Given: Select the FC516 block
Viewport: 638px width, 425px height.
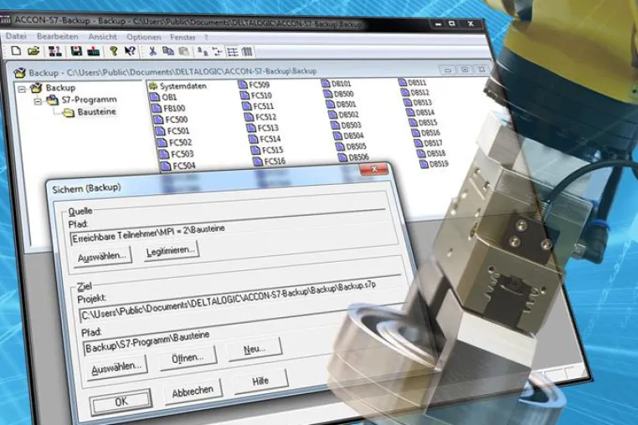Looking at the screenshot, I should tap(270, 161).
